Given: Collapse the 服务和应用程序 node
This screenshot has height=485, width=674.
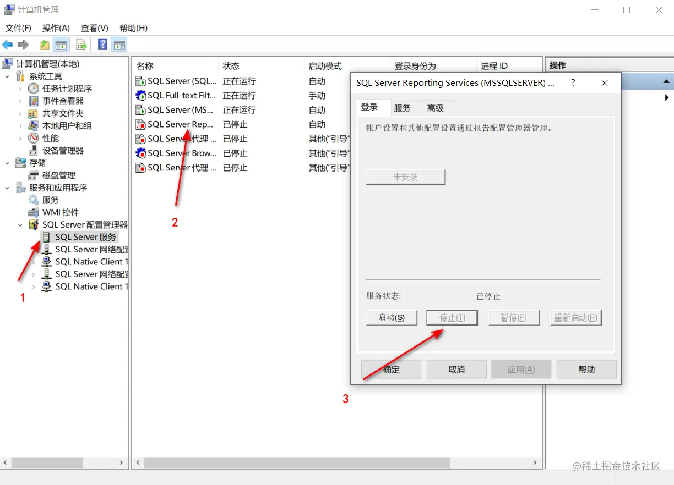Looking at the screenshot, I should click(7, 188).
